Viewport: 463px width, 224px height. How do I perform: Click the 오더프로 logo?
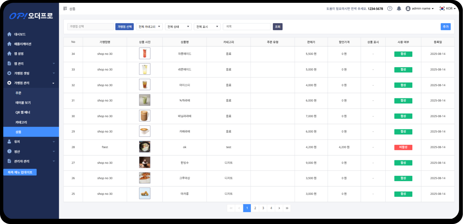coord(31,16)
